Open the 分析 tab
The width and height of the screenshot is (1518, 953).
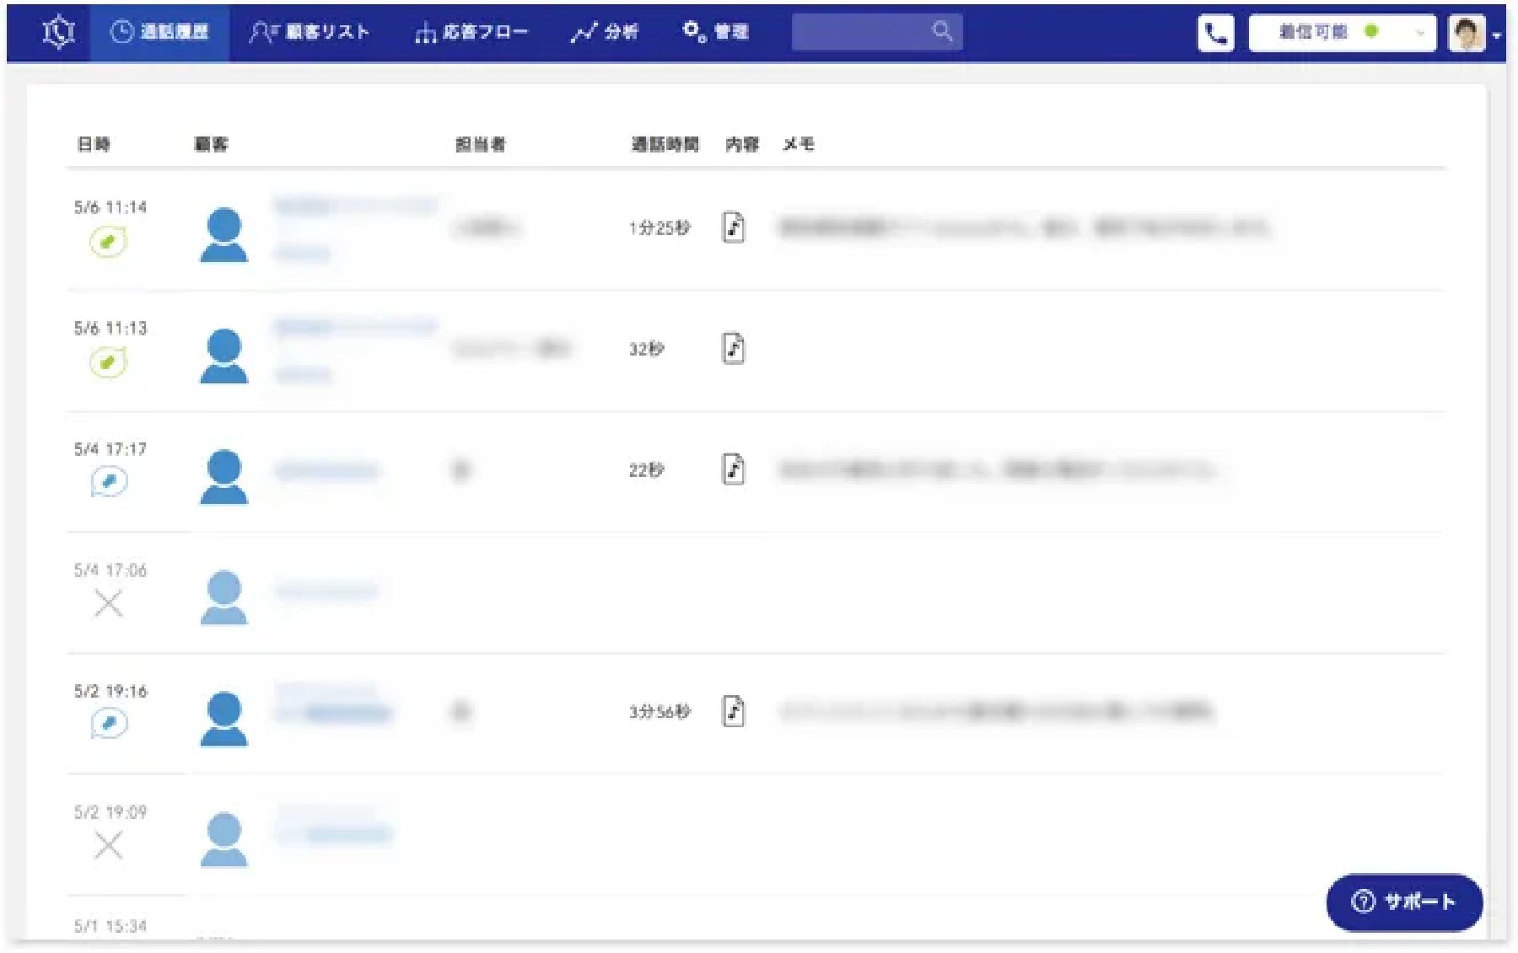pyautogui.click(x=605, y=32)
